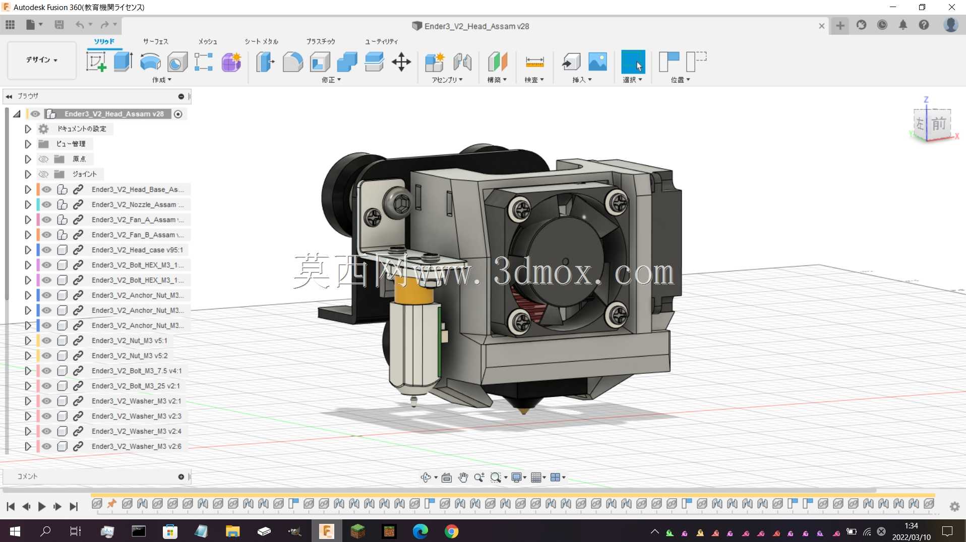Open the 位置 menu label
This screenshot has width=966, height=542.
click(681, 80)
